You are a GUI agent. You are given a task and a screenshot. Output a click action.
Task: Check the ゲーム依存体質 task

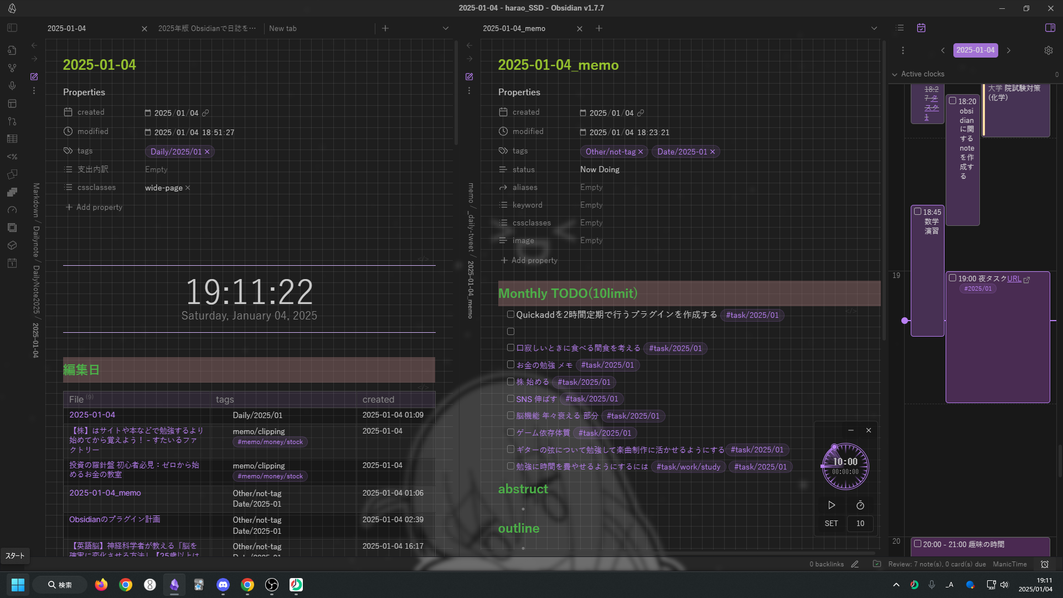click(x=510, y=432)
